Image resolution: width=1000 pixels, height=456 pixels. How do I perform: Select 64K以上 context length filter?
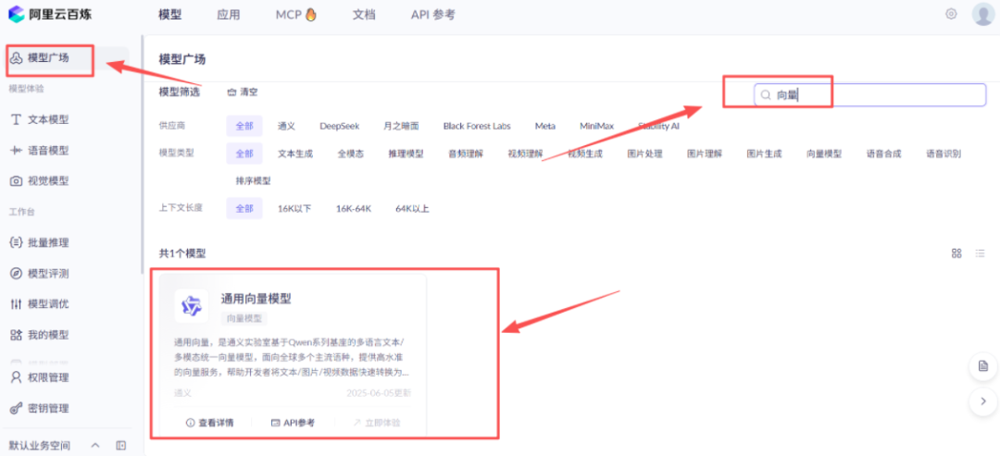pos(412,208)
